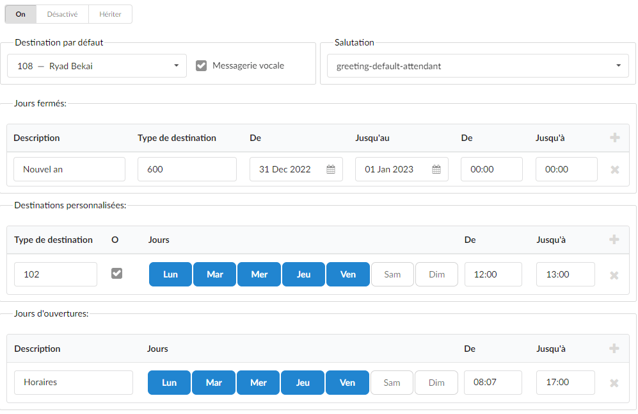Image resolution: width=638 pixels, height=414 pixels.
Task: Click the 01 Jan 2023 end date field
Action: (402, 169)
